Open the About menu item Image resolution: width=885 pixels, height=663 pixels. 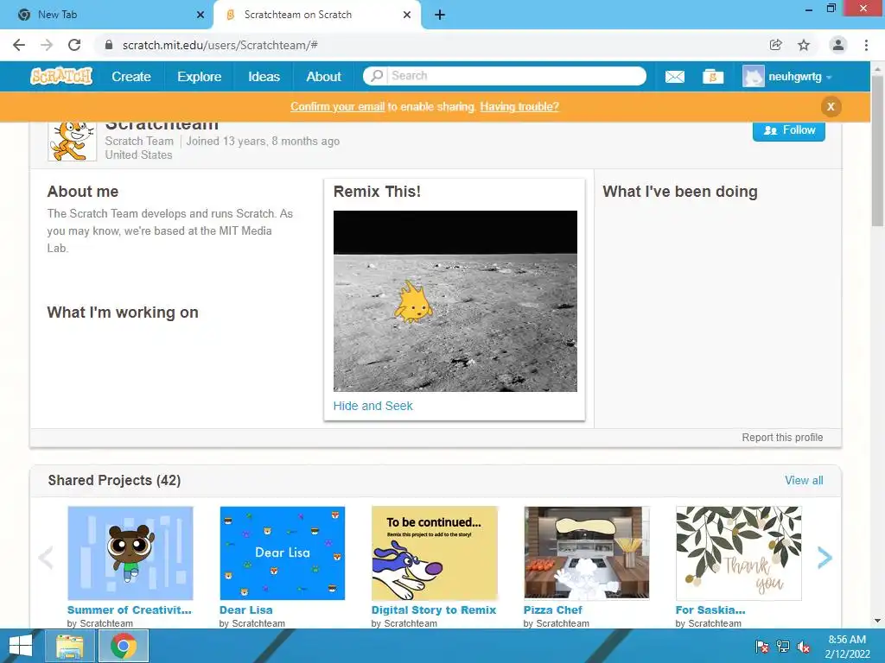tap(323, 77)
